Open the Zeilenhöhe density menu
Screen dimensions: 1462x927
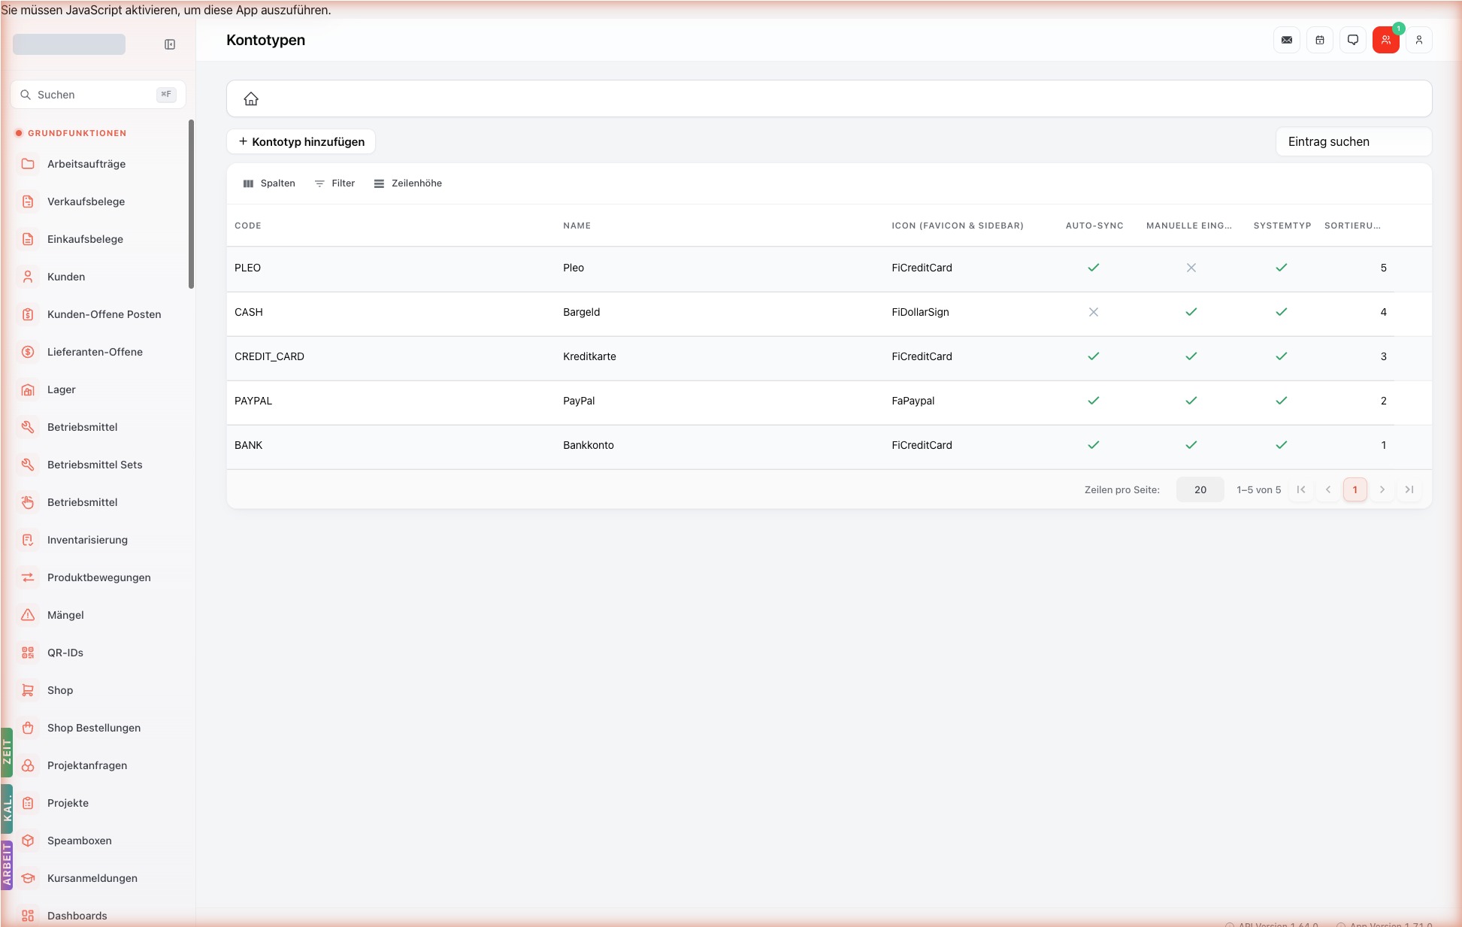click(x=408, y=183)
